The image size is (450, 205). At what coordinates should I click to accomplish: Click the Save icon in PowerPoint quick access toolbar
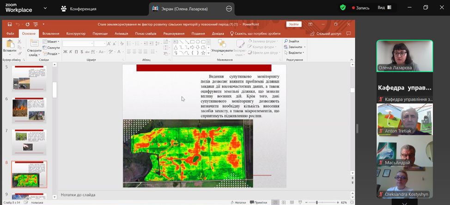[x=10, y=24]
